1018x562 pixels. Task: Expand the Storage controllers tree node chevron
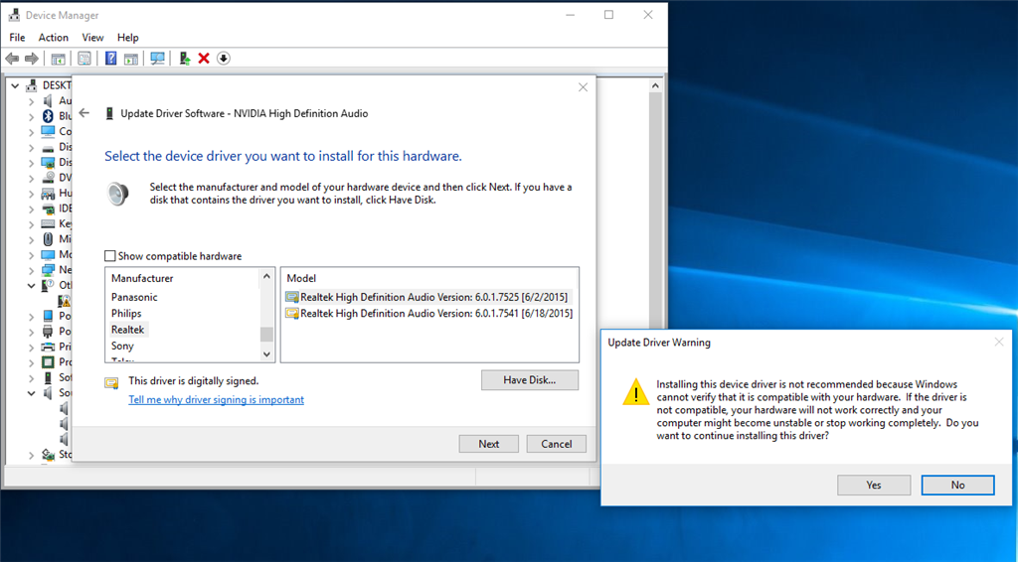[31, 455]
